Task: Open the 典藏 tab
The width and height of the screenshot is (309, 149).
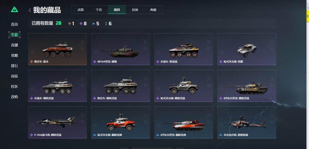Action: click(x=153, y=10)
